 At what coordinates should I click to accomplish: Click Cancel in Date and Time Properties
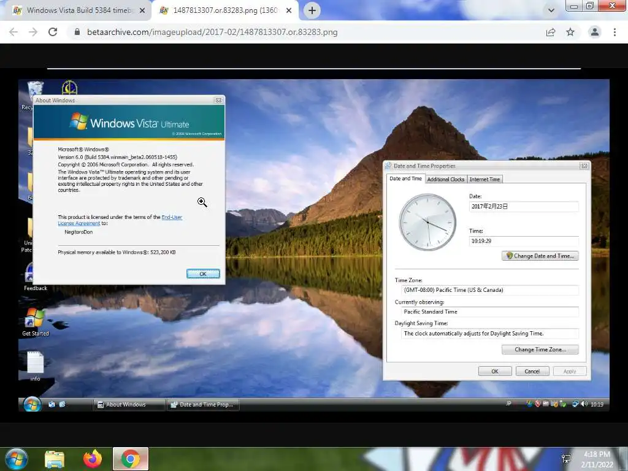click(532, 371)
